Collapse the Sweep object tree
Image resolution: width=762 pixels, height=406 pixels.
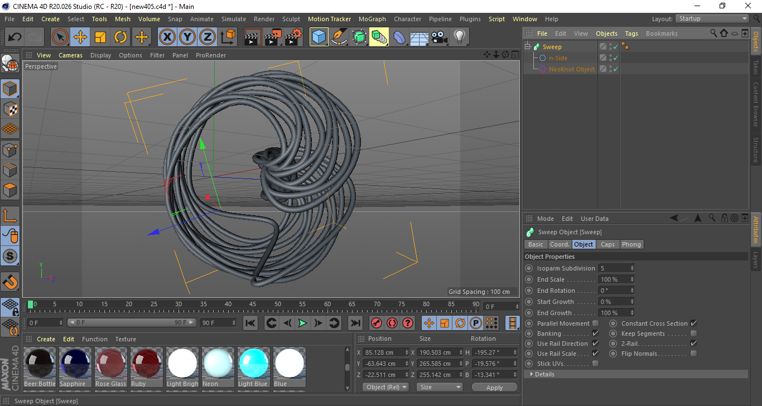point(528,47)
